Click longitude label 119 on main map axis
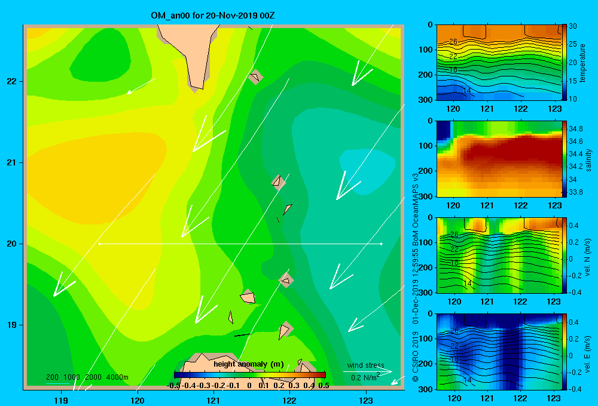Viewport: 598px width, 406px height. point(61,400)
